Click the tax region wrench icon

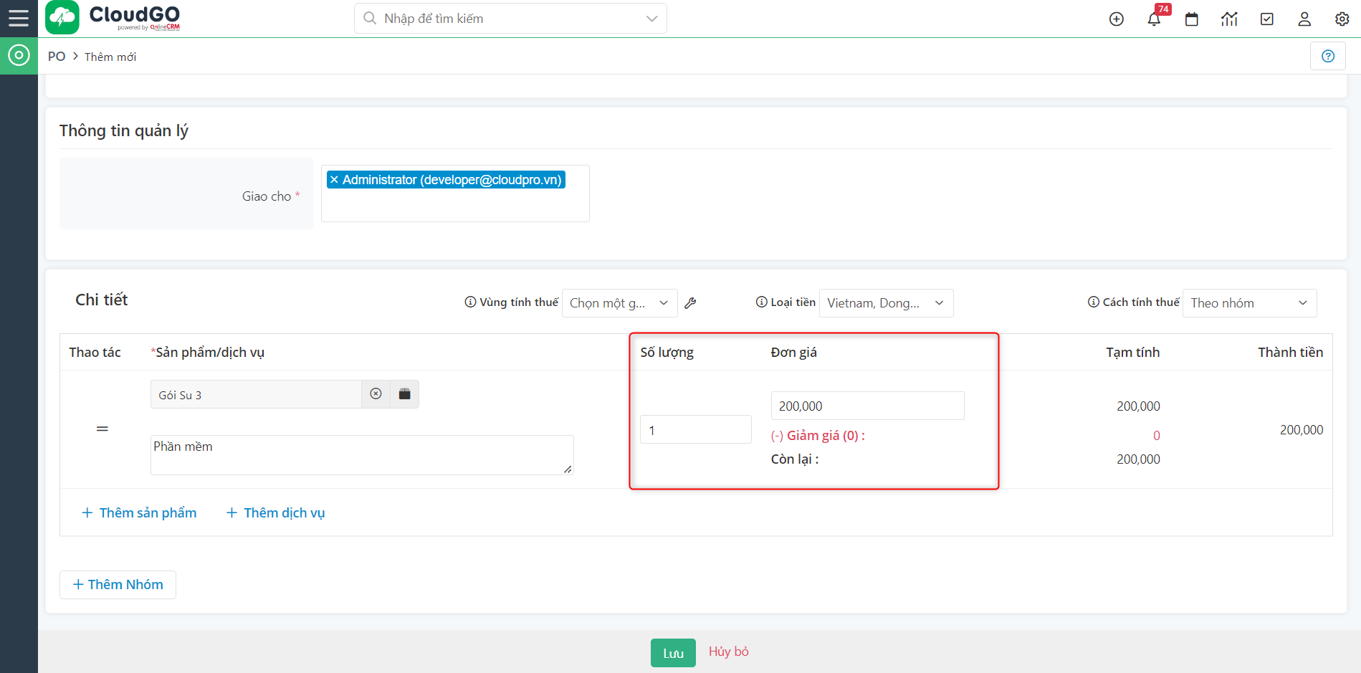(690, 303)
